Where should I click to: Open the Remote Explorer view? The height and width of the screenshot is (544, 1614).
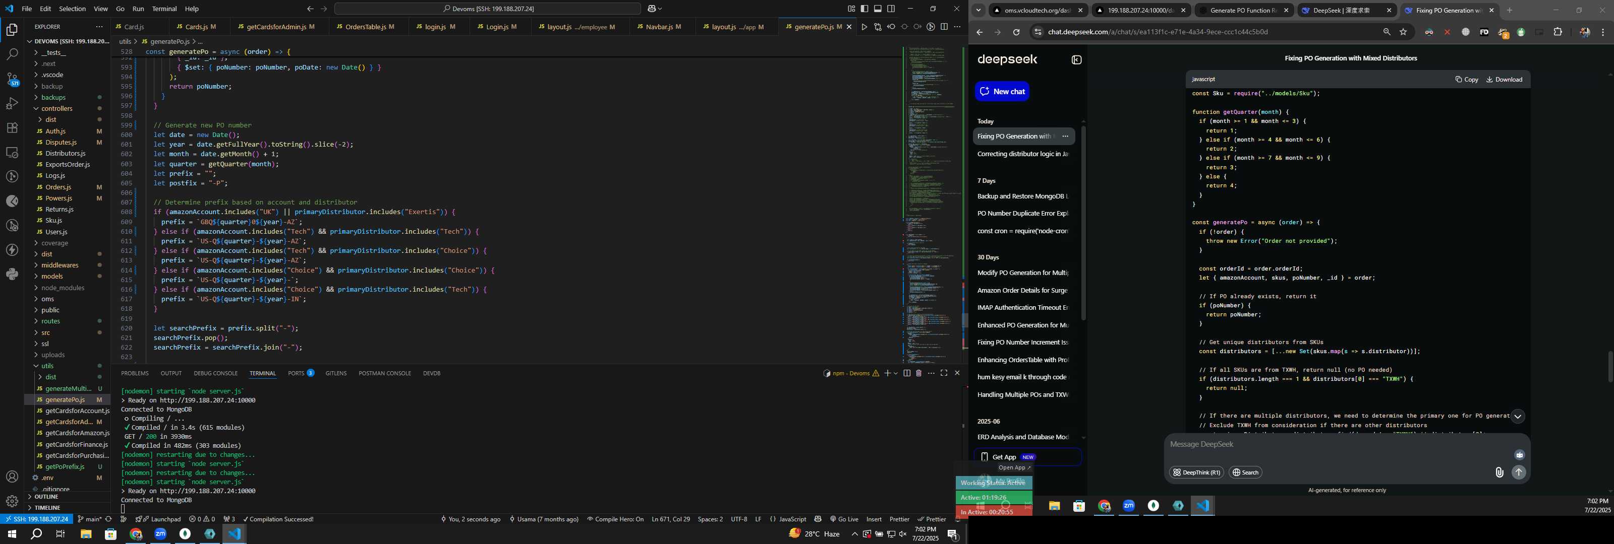(12, 152)
